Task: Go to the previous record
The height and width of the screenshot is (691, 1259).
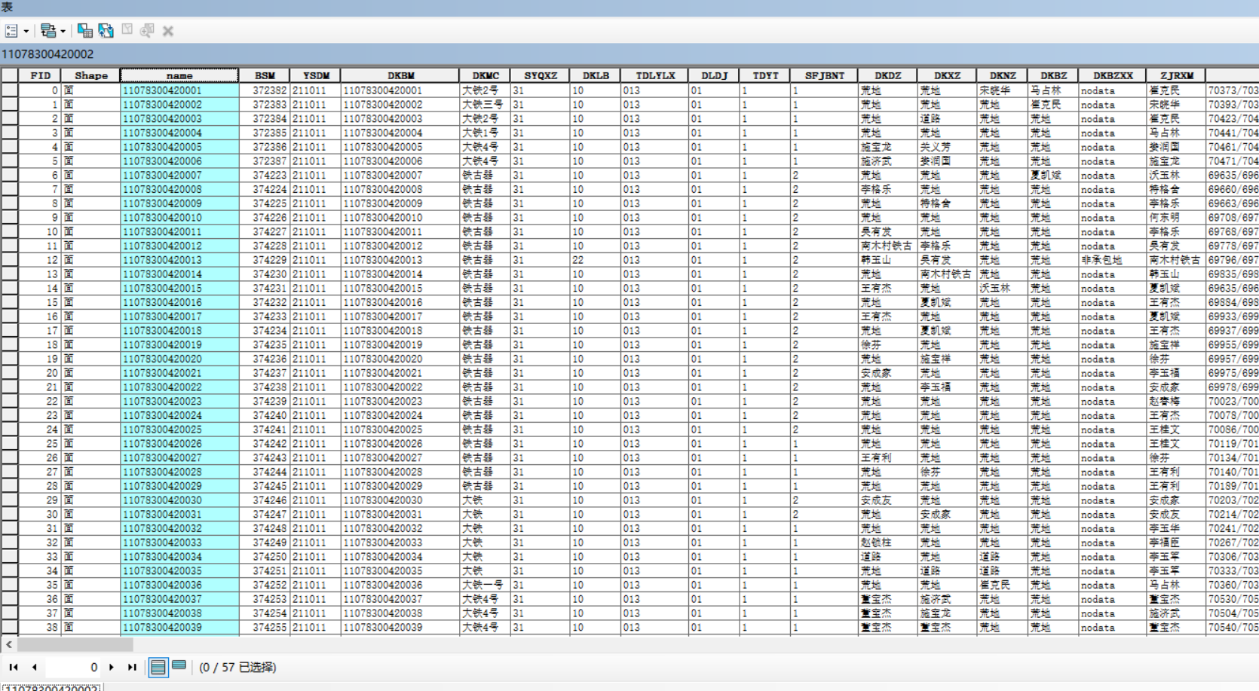Action: coord(35,667)
